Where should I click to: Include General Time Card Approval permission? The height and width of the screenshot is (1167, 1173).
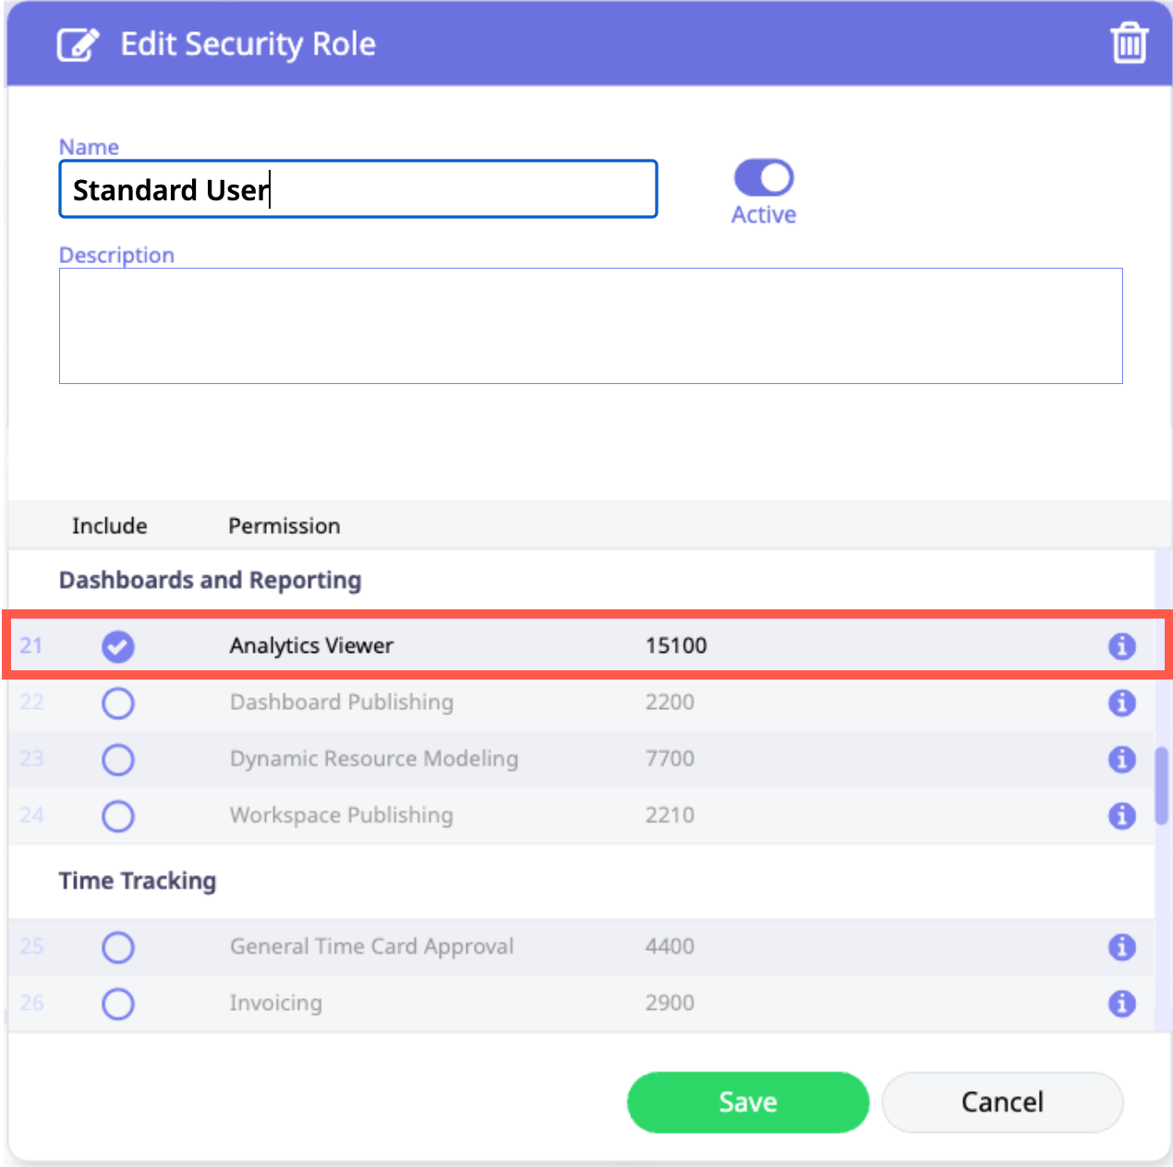click(x=118, y=947)
